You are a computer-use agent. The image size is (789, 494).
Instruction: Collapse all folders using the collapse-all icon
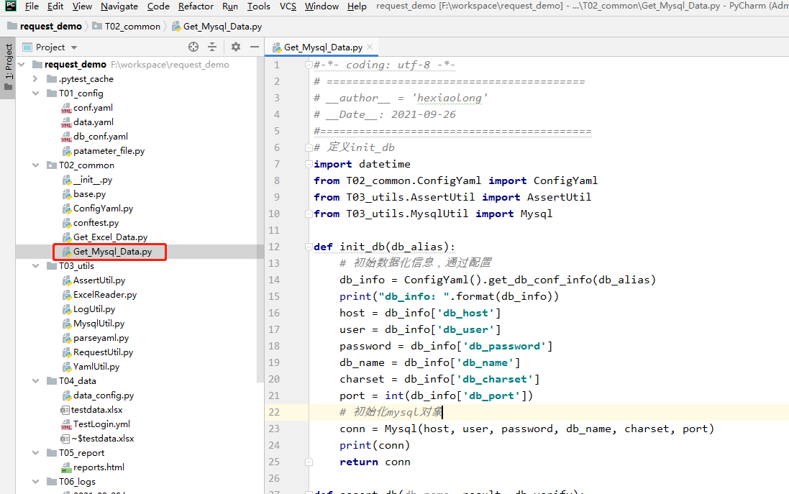coord(213,47)
